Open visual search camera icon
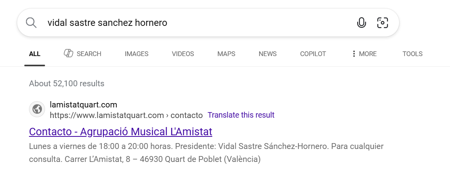 382,23
